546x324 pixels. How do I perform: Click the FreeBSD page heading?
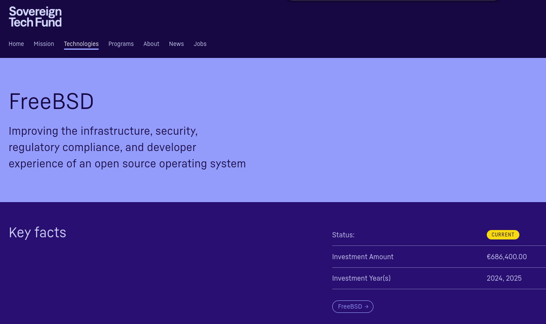pos(51,102)
